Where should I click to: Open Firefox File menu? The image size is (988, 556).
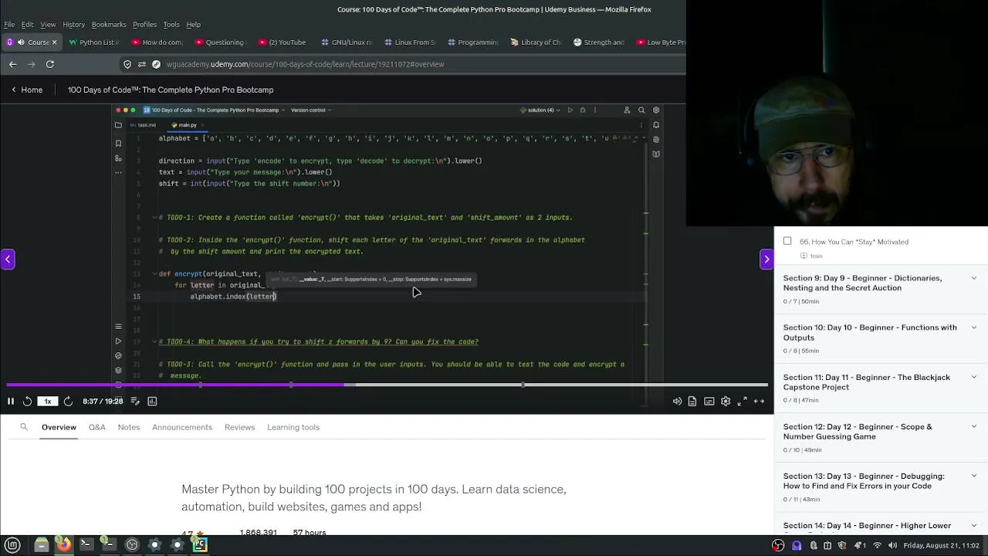9,25
